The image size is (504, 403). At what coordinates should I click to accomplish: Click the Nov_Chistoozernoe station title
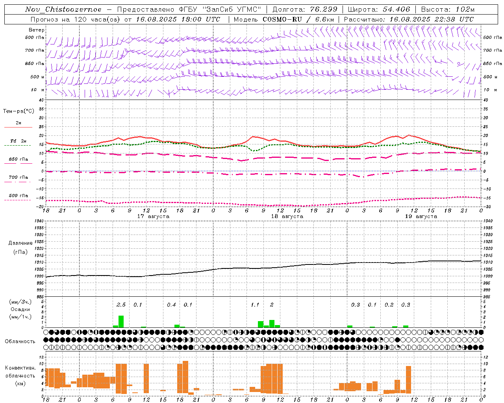pyautogui.click(x=63, y=9)
